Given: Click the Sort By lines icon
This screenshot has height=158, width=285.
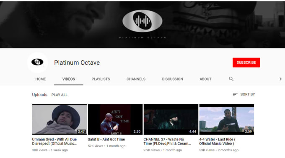Looking at the screenshot, I should pos(235,94).
